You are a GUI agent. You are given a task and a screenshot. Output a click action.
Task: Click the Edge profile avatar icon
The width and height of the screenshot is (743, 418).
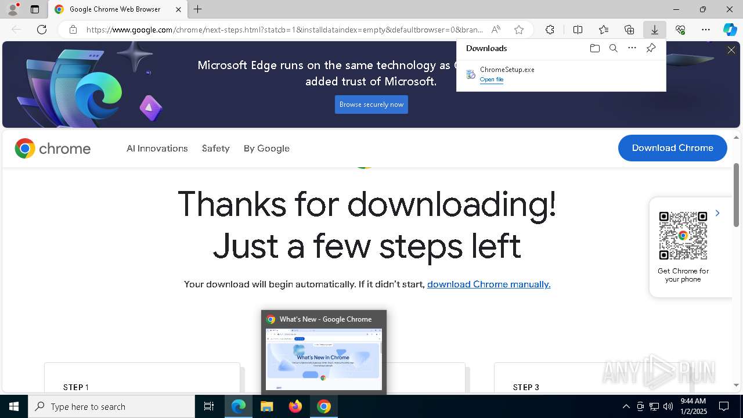12,9
